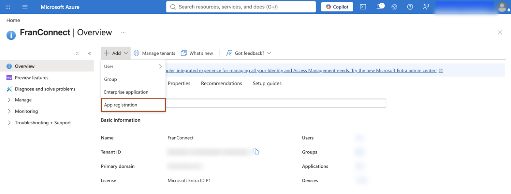The width and height of the screenshot is (511, 194).
Task: Click the What's new icon
Action: click(x=184, y=53)
